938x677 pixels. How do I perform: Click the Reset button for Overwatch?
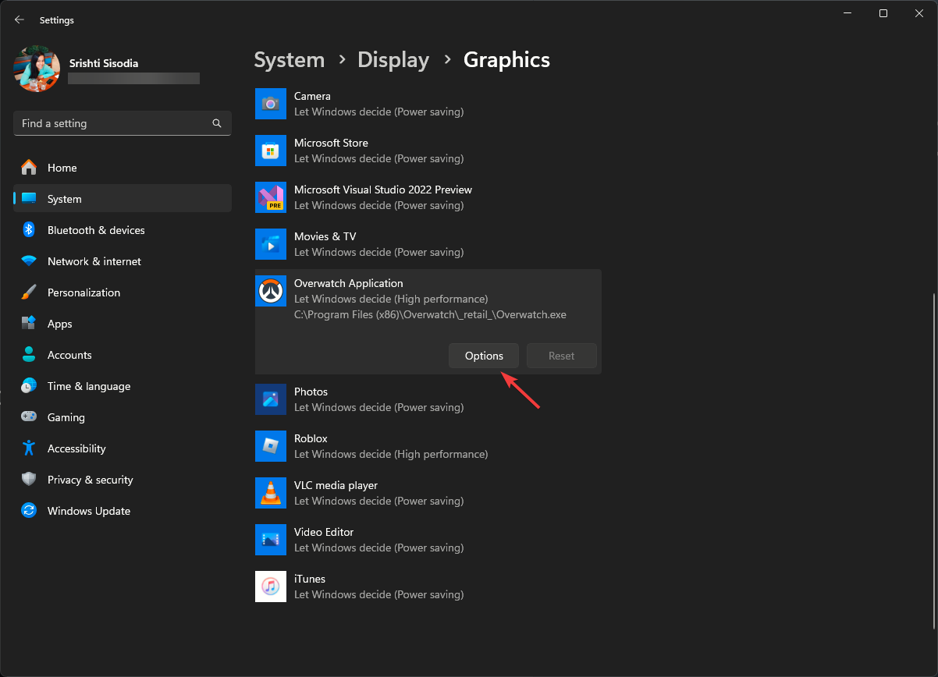(x=562, y=356)
